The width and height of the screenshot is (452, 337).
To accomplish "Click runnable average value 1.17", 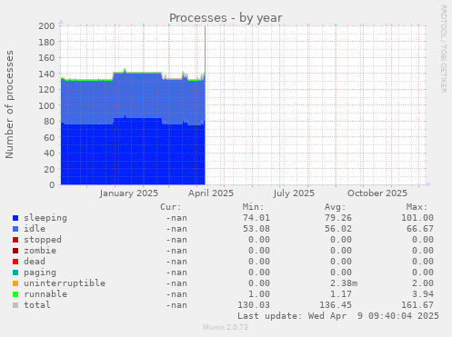I will 341,294.
